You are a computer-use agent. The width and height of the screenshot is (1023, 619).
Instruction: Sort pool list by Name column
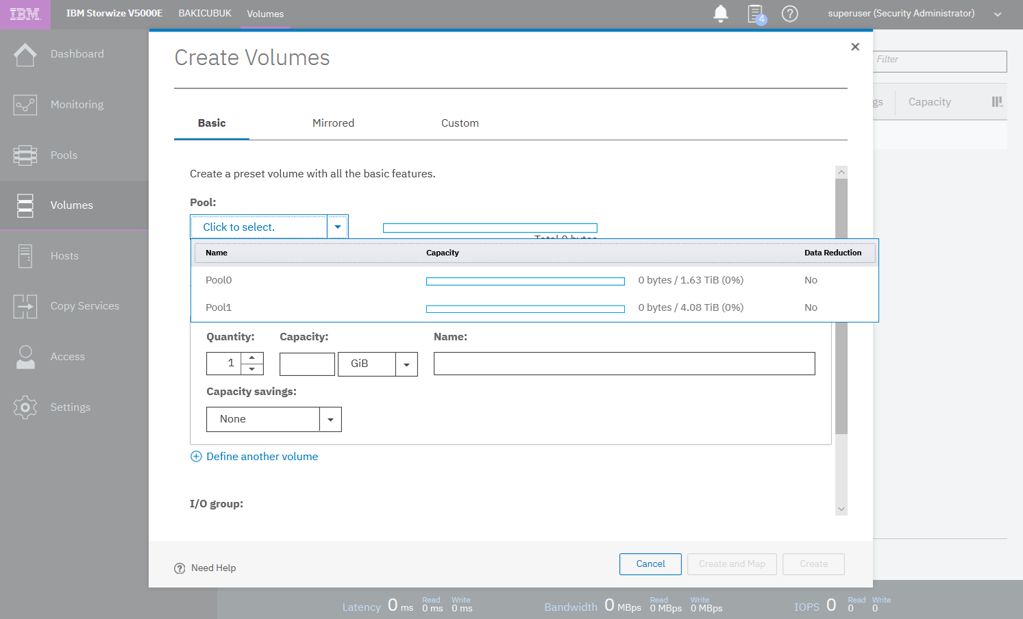[x=217, y=253]
